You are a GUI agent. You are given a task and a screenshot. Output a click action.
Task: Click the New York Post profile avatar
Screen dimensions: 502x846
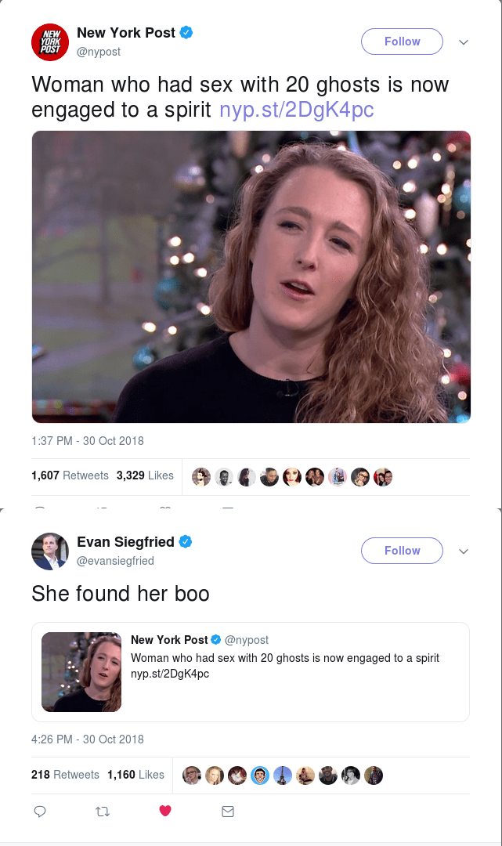(50, 42)
